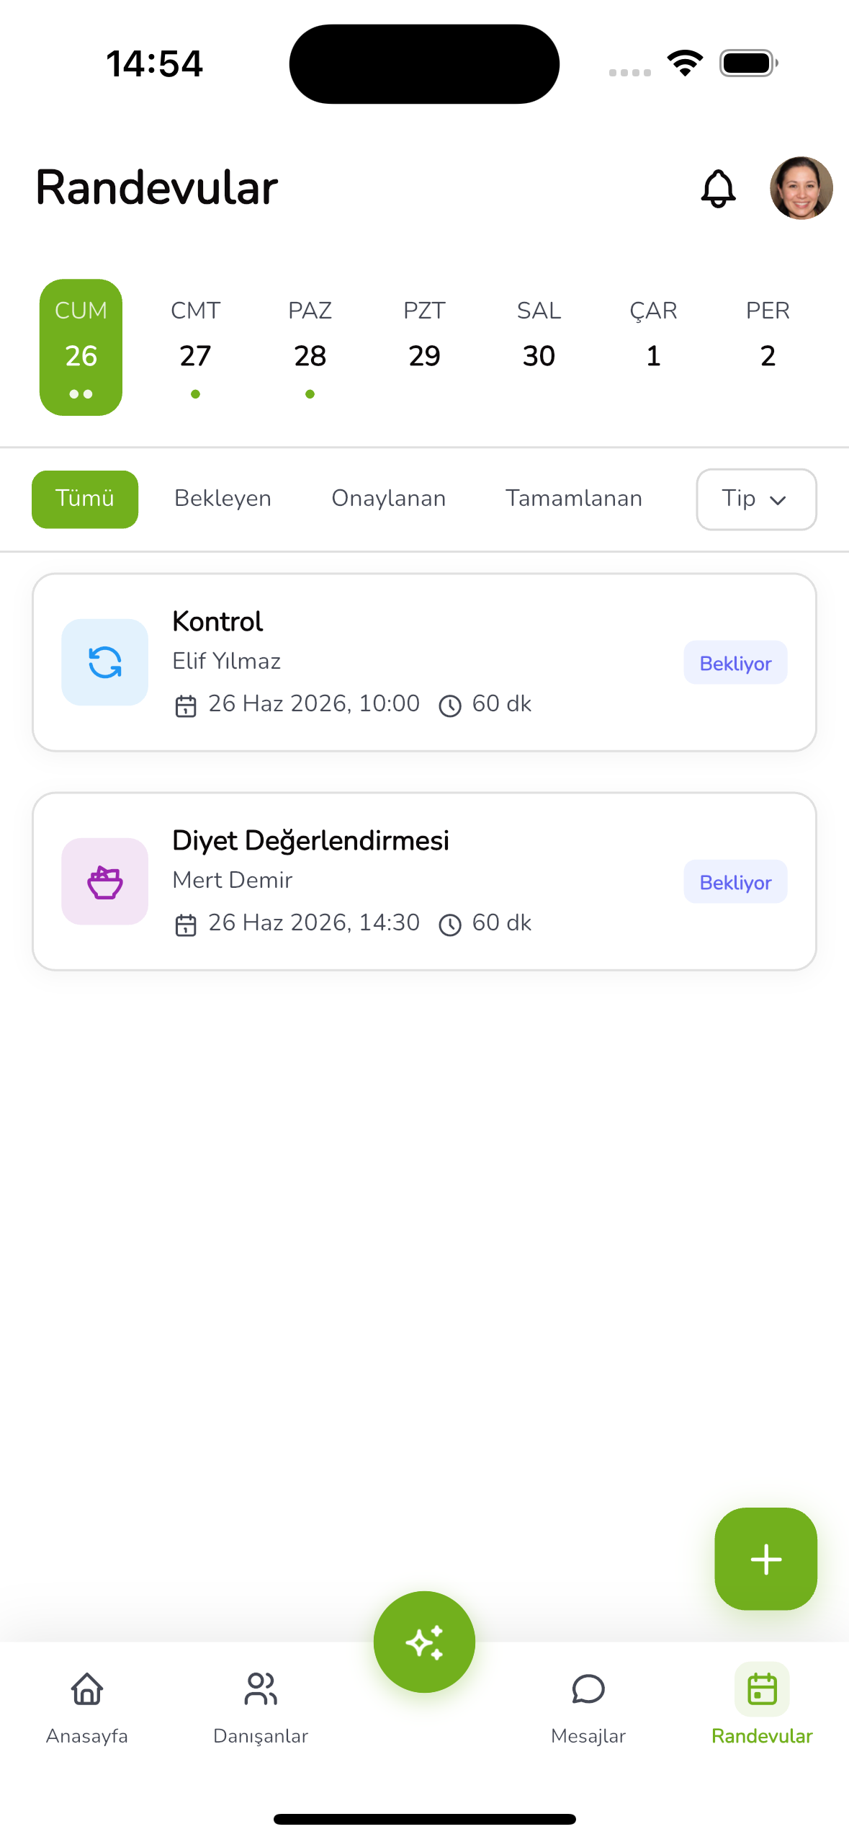
Task: Select PER 2 date
Action: 768,347
